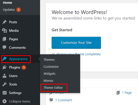The width and height of the screenshot is (138, 105).
Task: Click the Collapse menu arrow icon
Action: (x=5, y=101)
